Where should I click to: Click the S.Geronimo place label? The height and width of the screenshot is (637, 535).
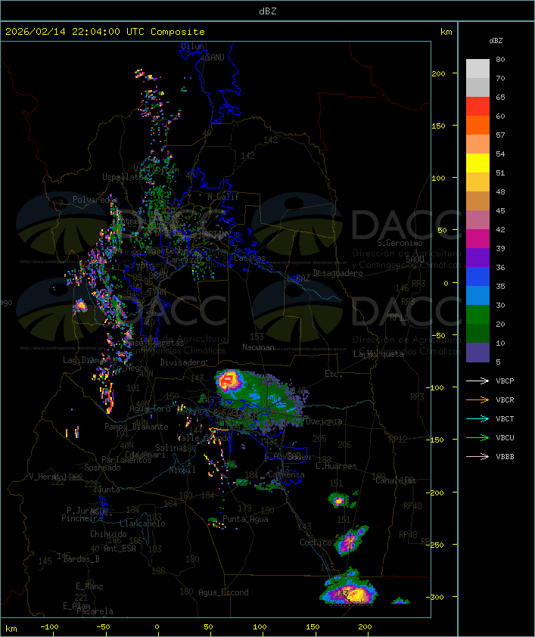coord(400,243)
